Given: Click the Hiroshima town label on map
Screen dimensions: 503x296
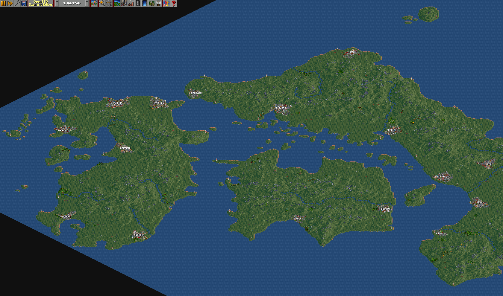Looking at the screenshot, I should click(x=281, y=108).
